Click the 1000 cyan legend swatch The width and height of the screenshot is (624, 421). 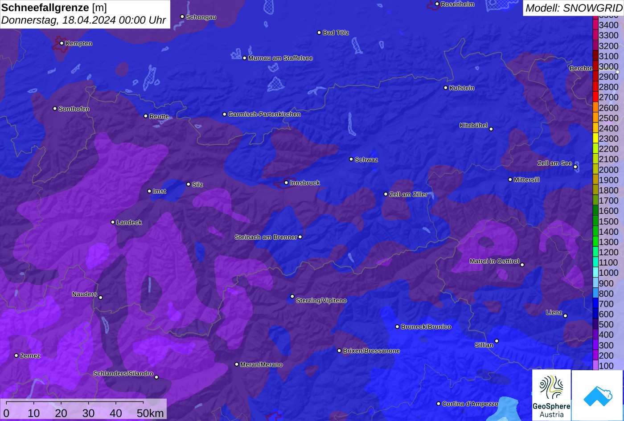click(595, 273)
